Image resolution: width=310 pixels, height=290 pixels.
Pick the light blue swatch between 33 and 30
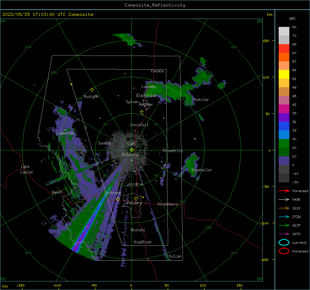[284, 134]
